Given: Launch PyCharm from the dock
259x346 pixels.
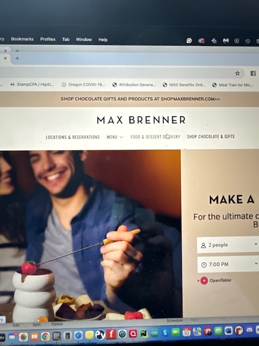Looking at the screenshot, I should click(x=144, y=333).
